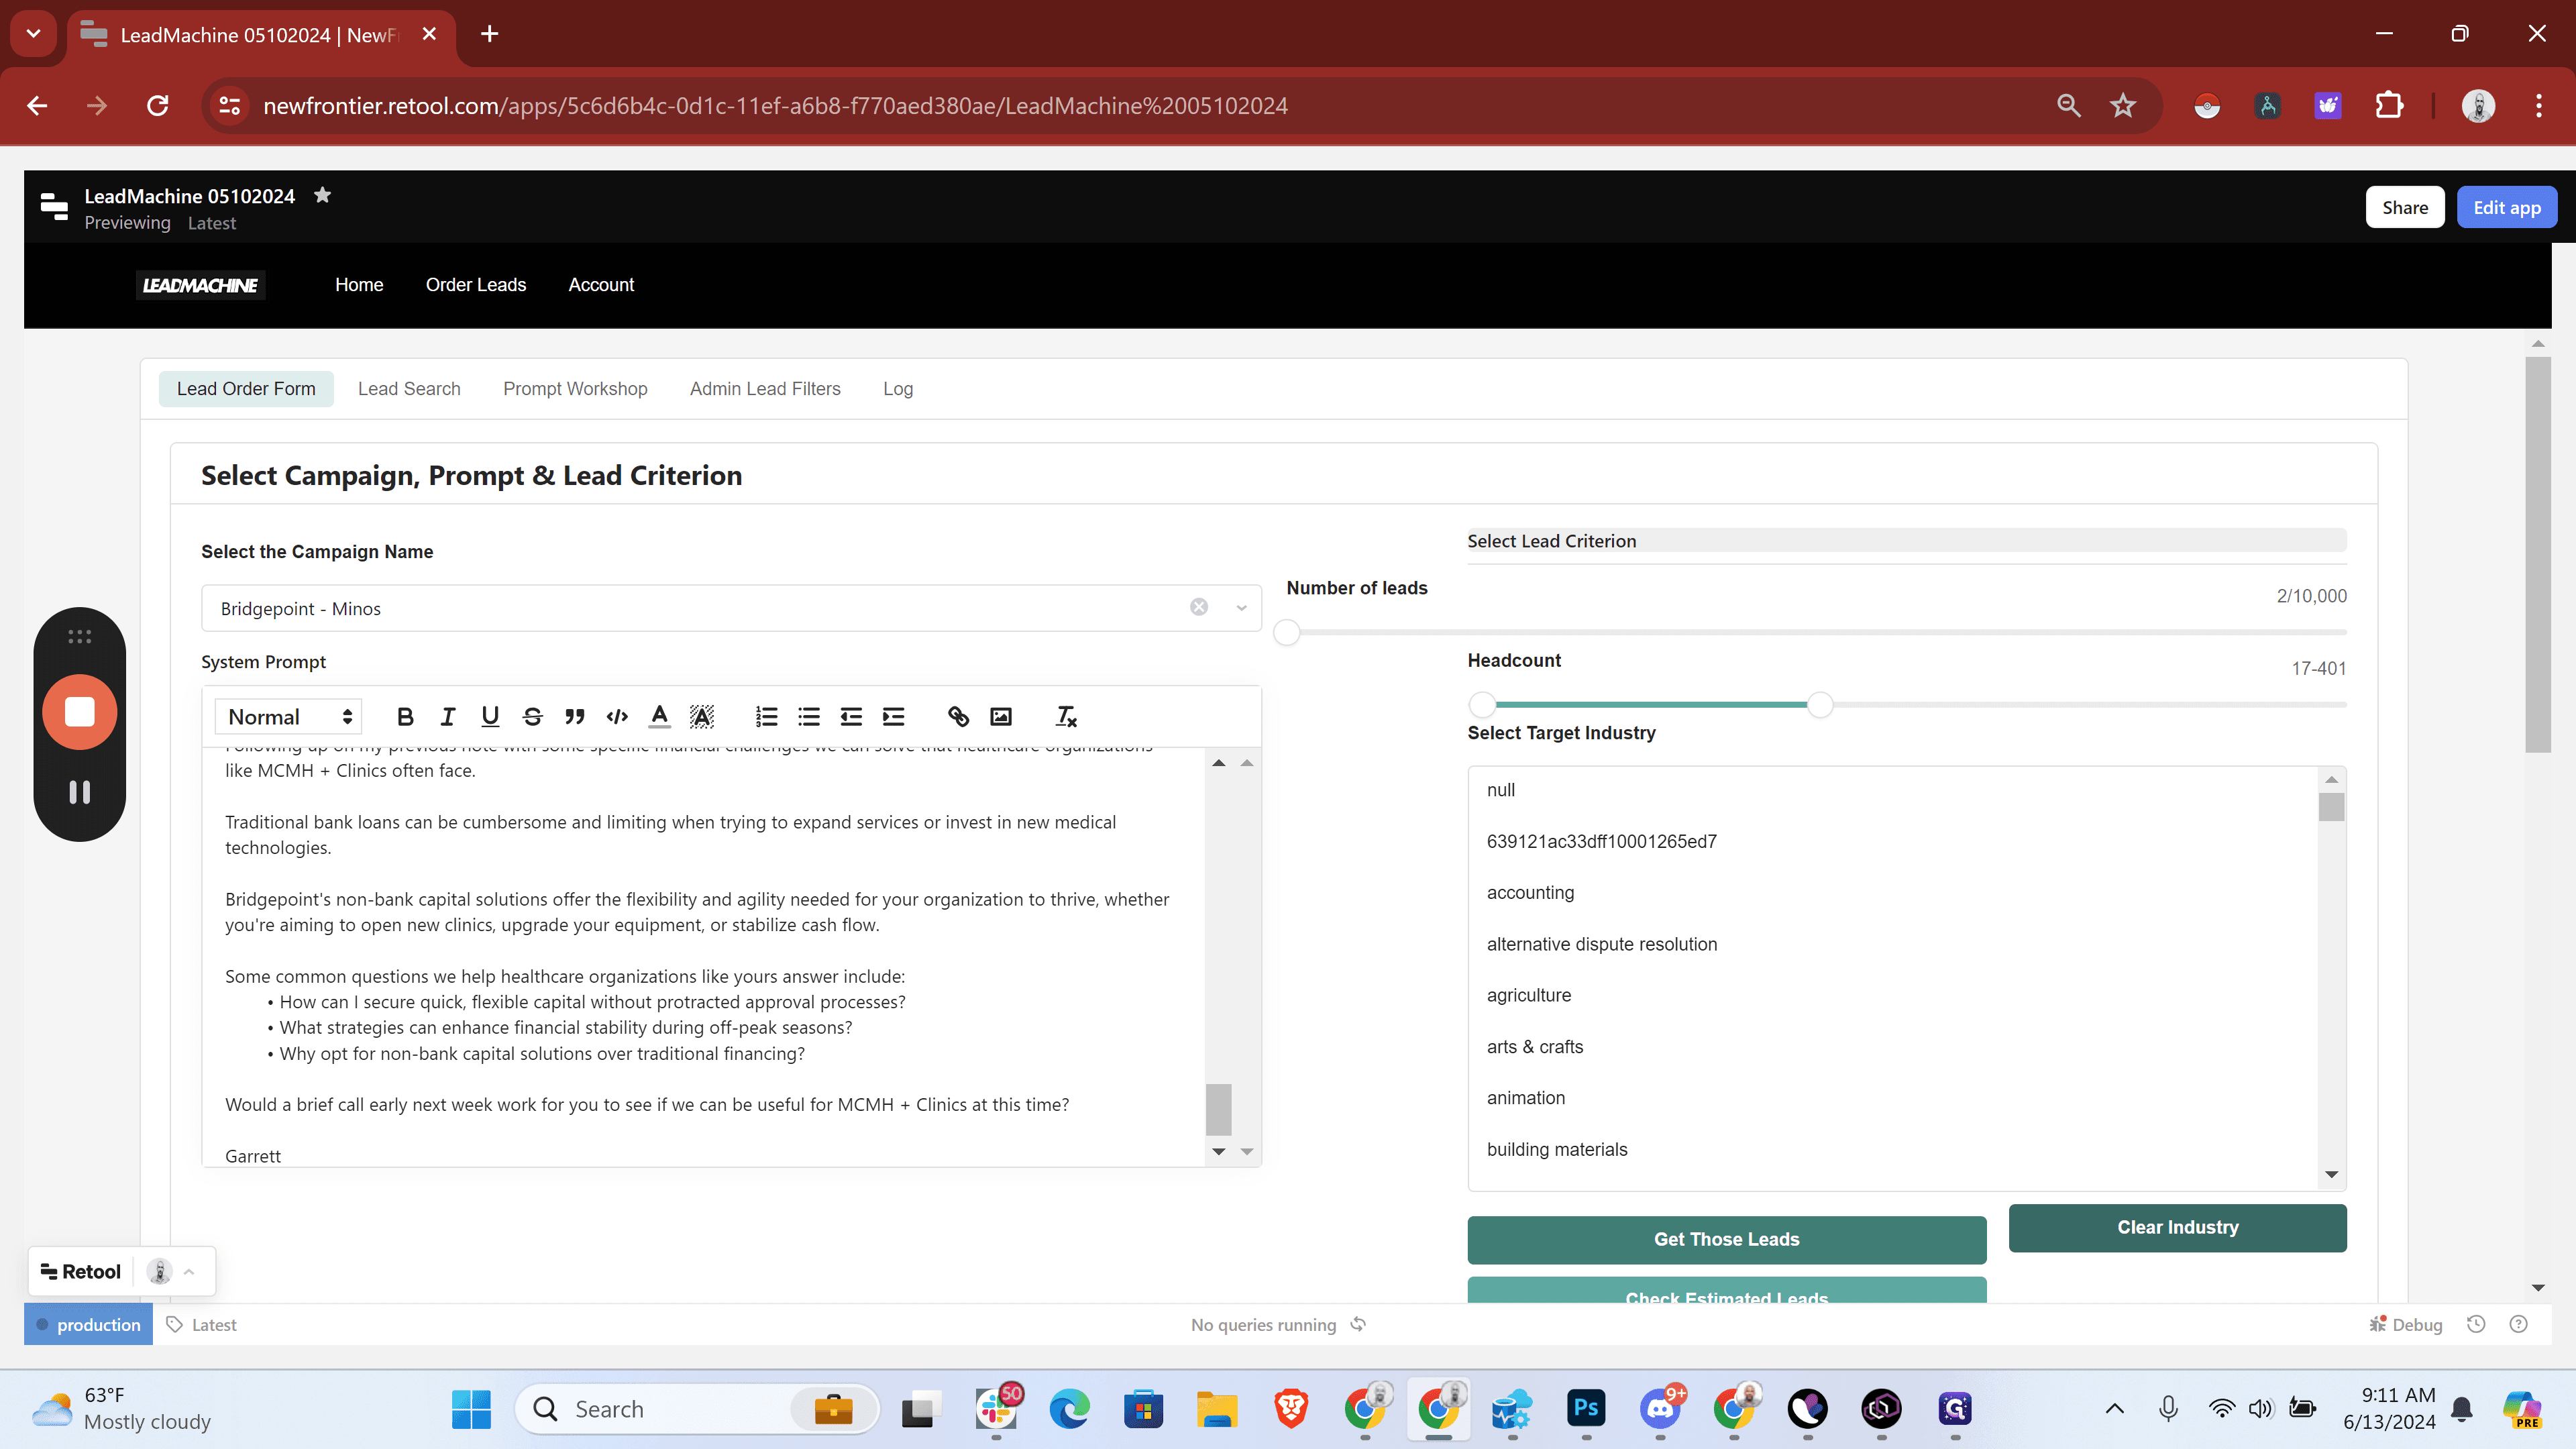Decrease indent using the outdent icon

[x=851, y=716]
